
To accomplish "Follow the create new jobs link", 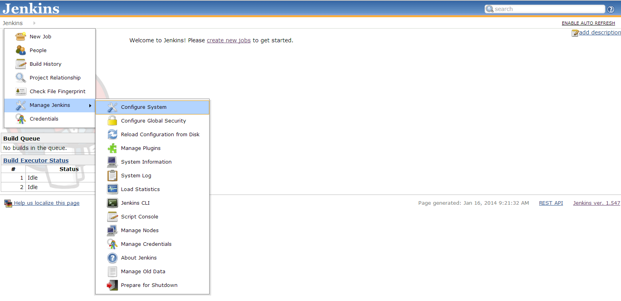I will click(x=229, y=40).
